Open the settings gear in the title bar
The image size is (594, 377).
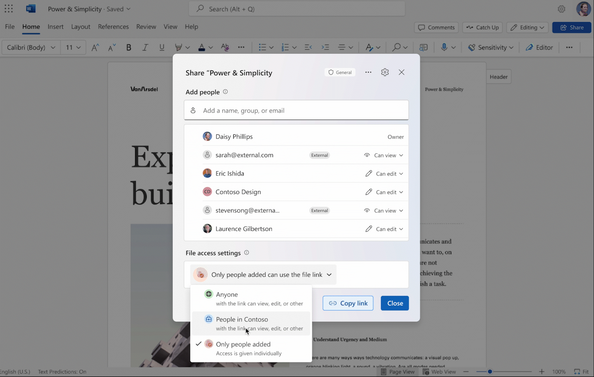[561, 9]
